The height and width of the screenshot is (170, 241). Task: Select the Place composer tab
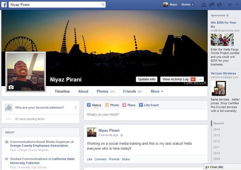[129, 105]
